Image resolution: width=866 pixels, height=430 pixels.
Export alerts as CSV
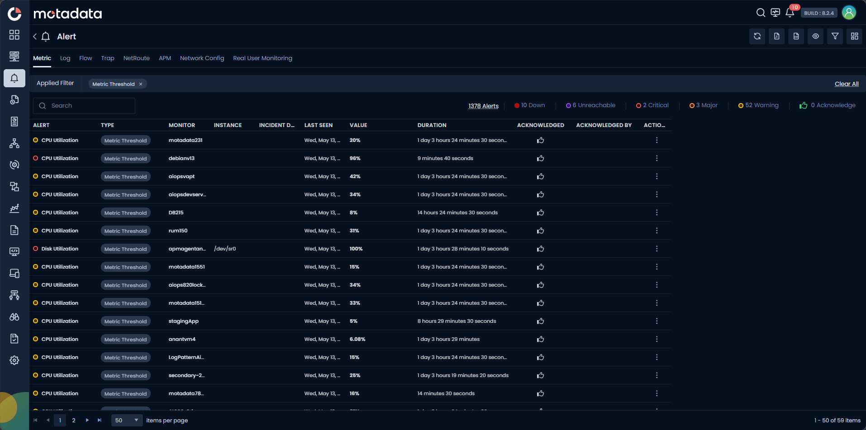pos(796,36)
